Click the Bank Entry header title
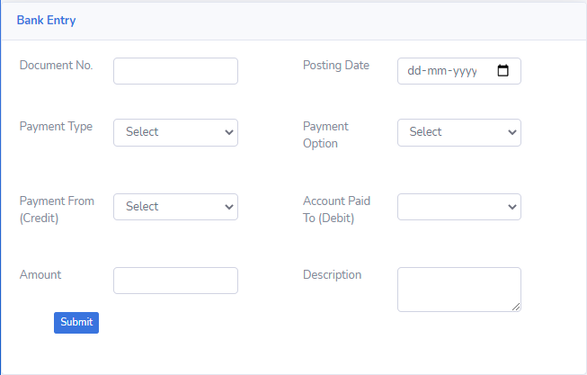Viewport: 587px width, 375px height. tap(46, 21)
